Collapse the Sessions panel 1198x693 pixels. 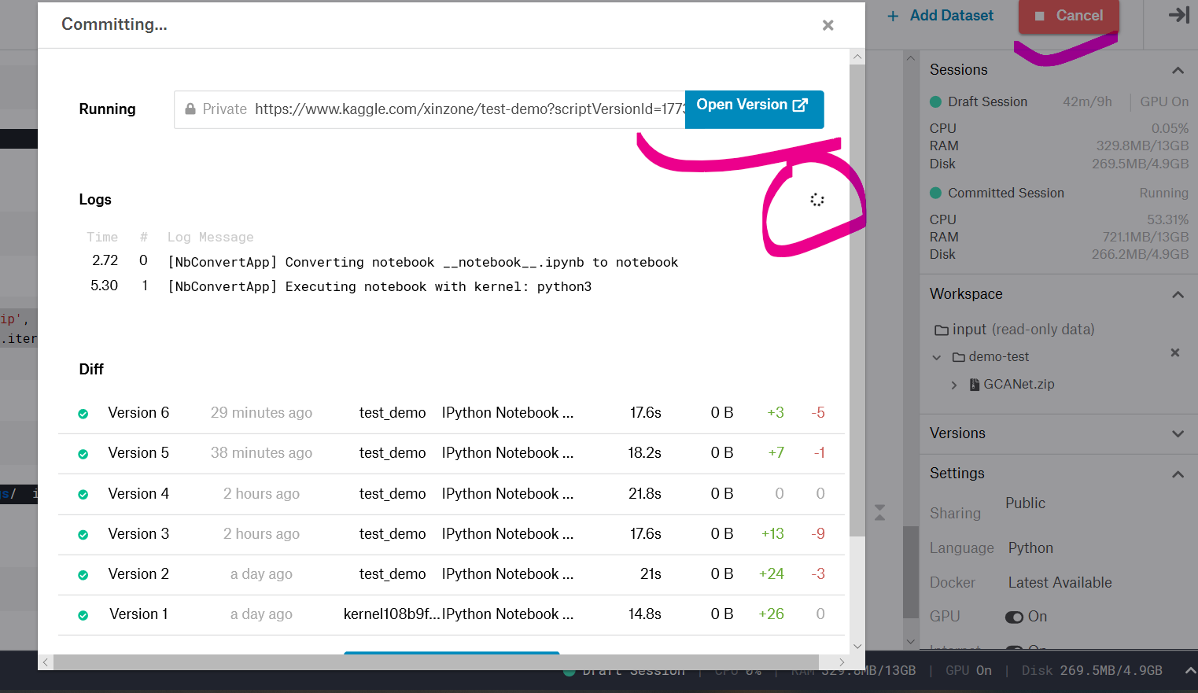(1178, 71)
